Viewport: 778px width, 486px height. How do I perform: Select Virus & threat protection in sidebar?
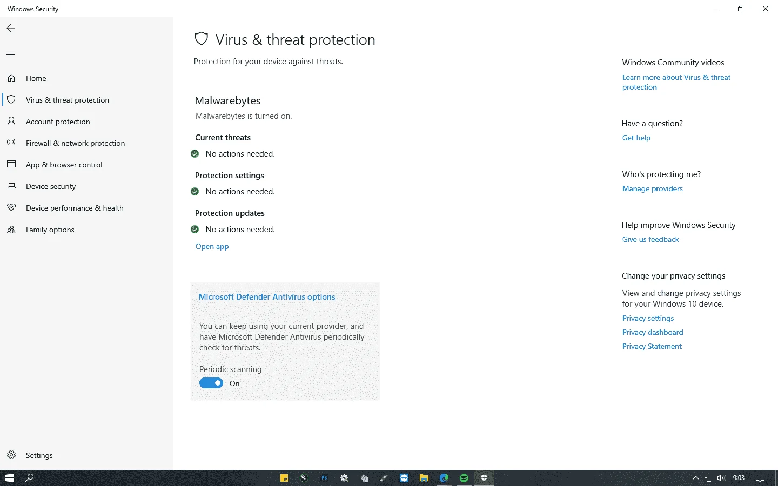[x=86, y=100]
